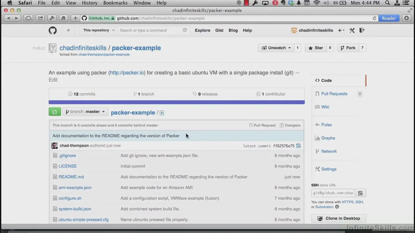The height and width of the screenshot is (233, 415).
Task: Open the http://packer.io link
Action: pyautogui.click(x=127, y=73)
